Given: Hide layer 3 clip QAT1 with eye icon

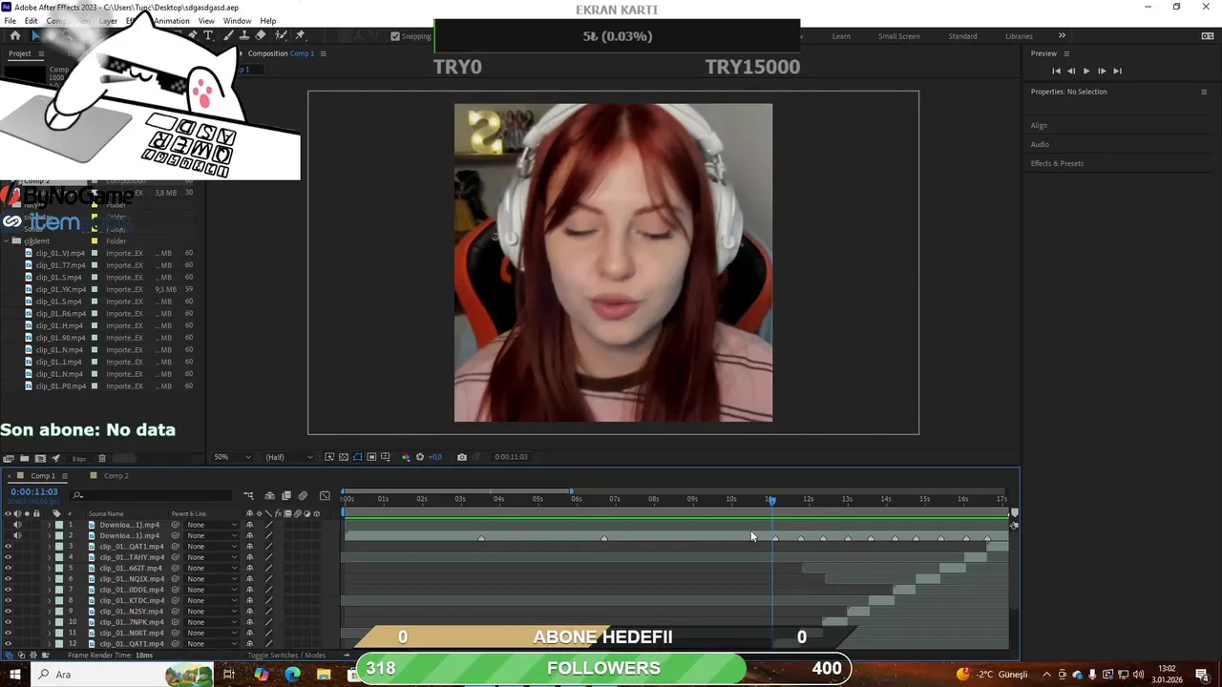Looking at the screenshot, I should pos(8,547).
